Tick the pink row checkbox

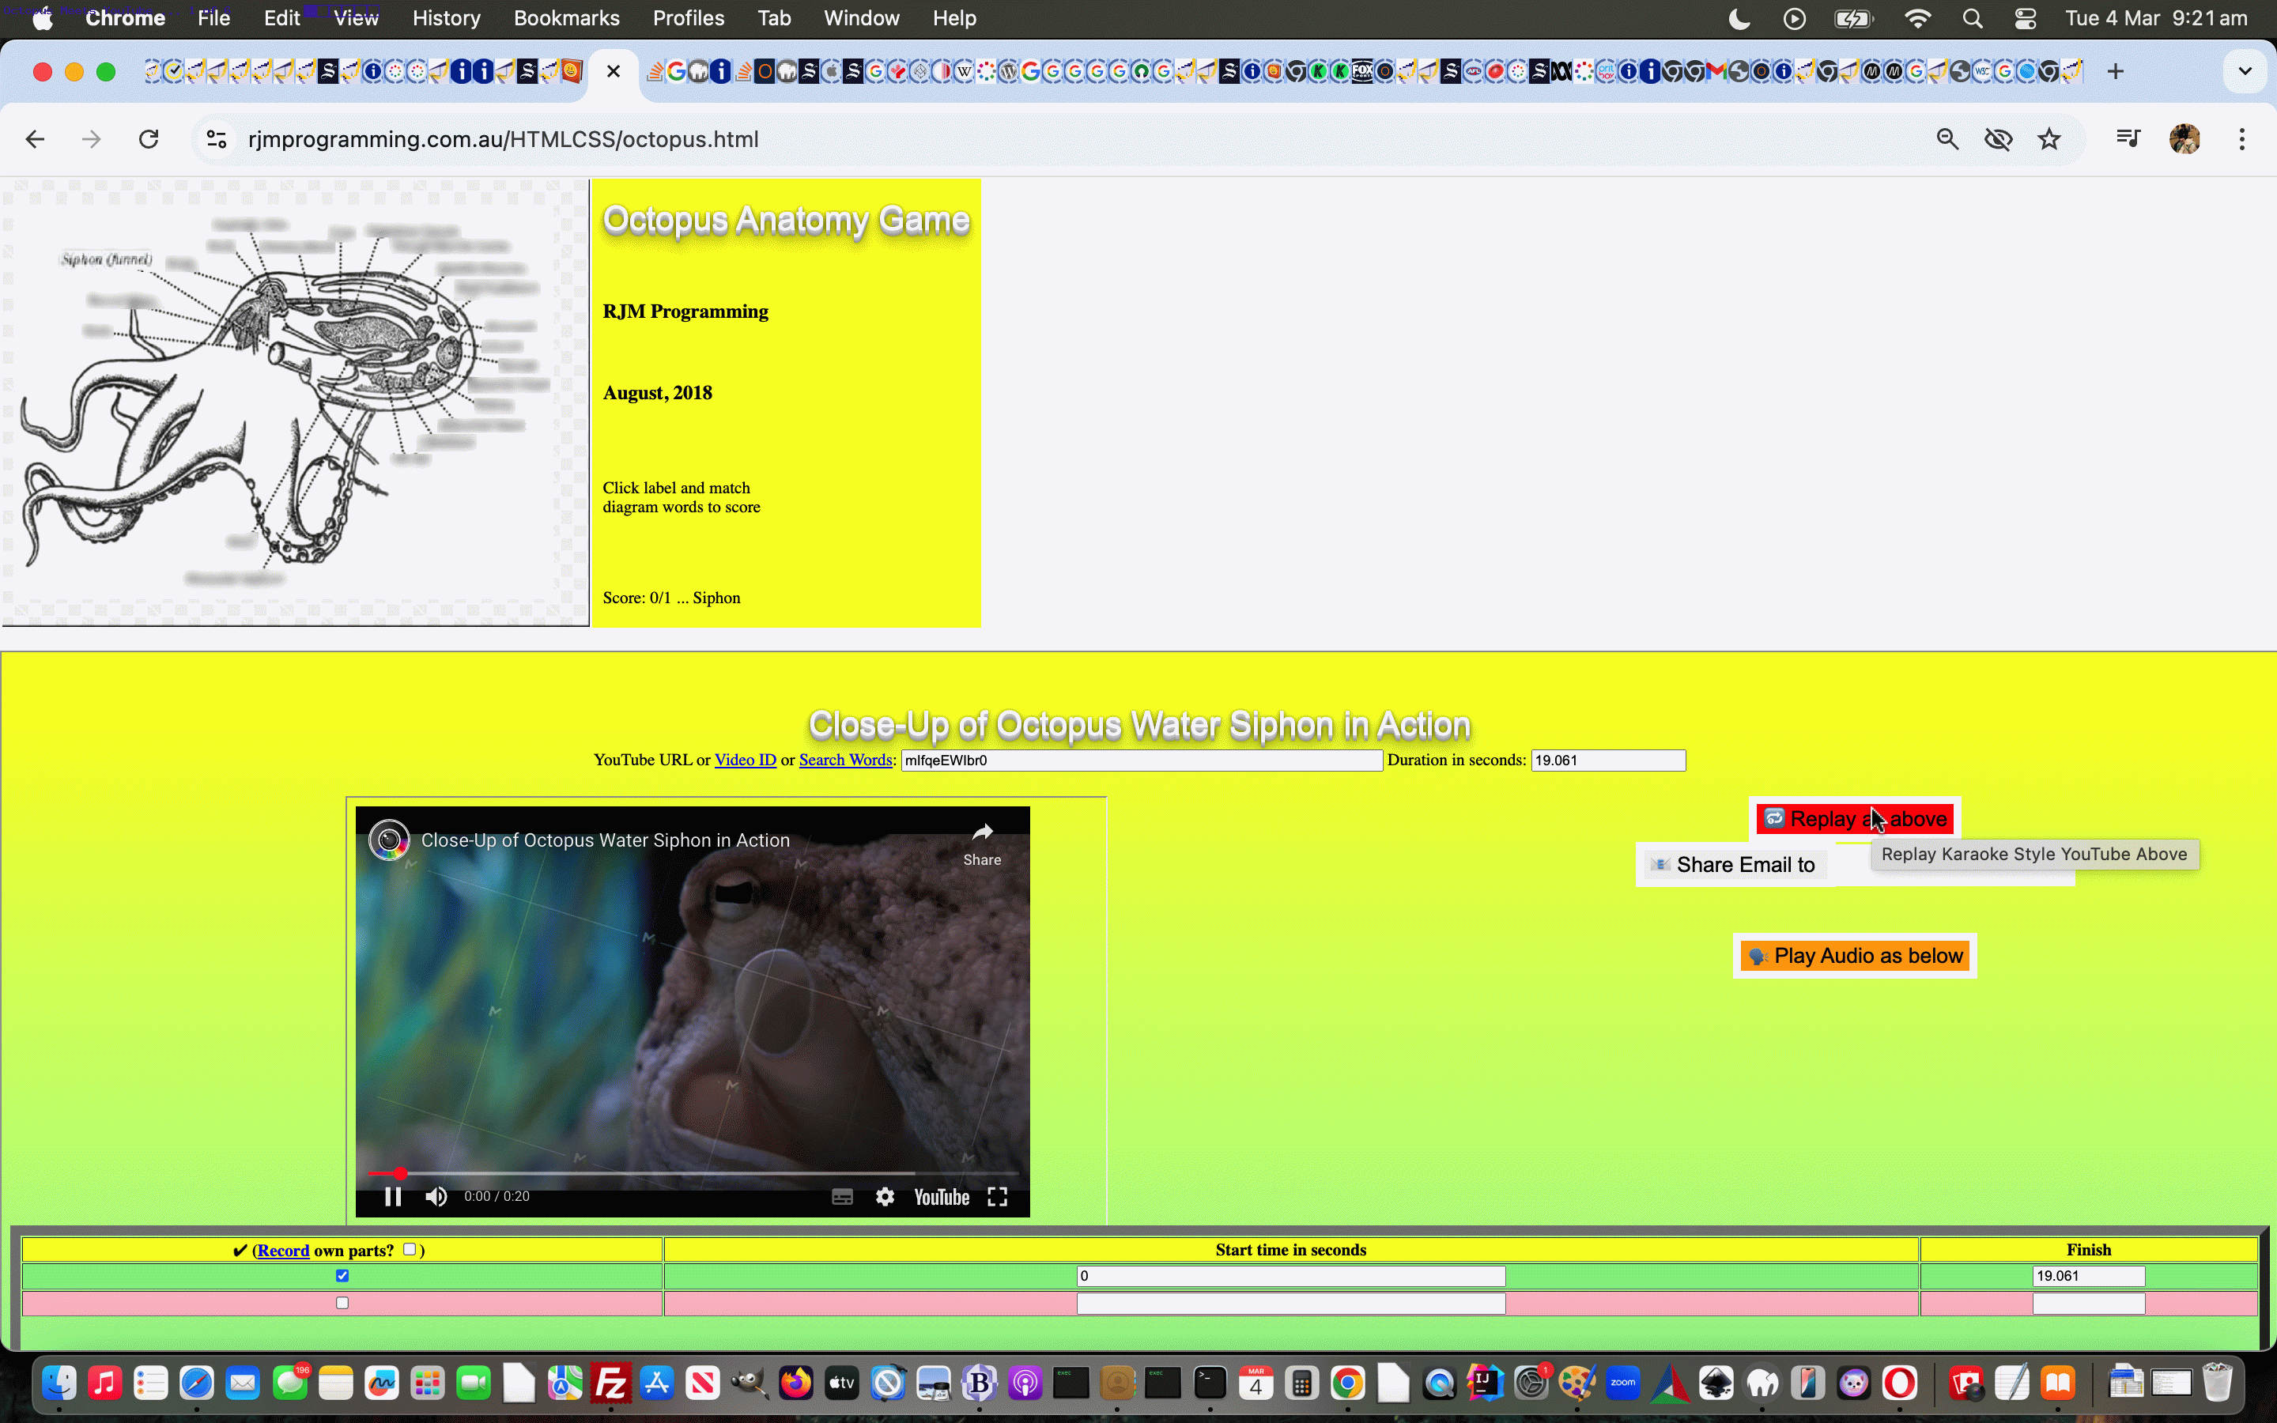pyautogui.click(x=342, y=1303)
